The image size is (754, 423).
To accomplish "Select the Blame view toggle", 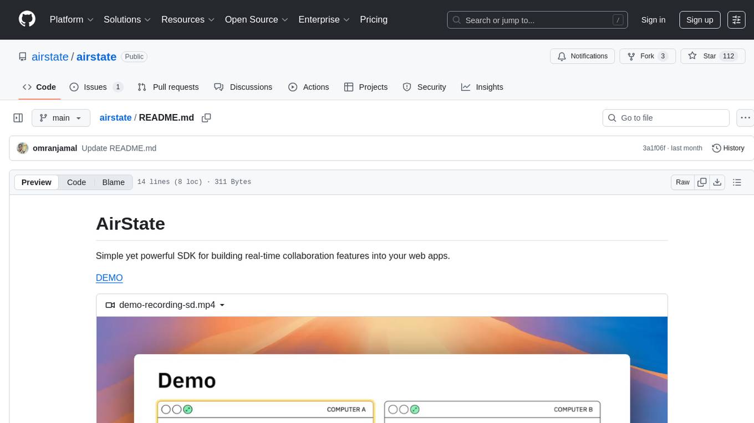I will [x=113, y=182].
